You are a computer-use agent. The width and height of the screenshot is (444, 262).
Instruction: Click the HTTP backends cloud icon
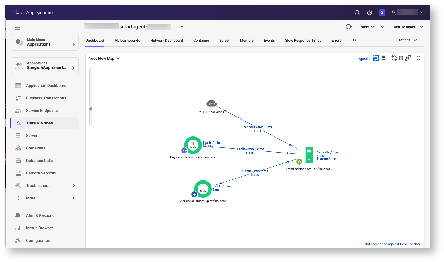pyautogui.click(x=211, y=103)
